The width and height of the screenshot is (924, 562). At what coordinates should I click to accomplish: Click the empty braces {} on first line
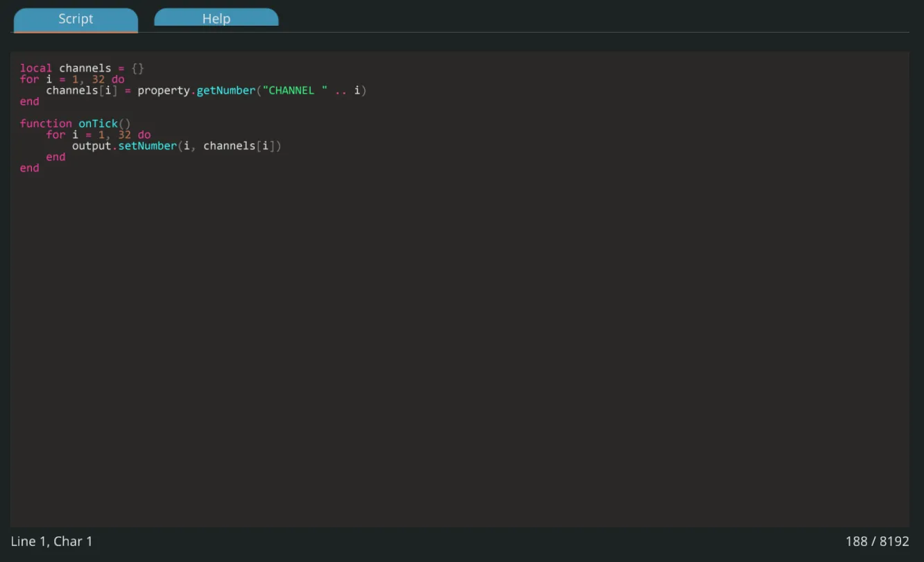pos(137,68)
